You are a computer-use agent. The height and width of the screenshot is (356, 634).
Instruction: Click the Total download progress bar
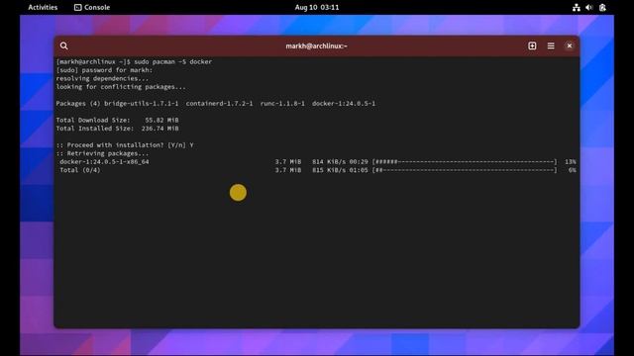click(x=465, y=170)
